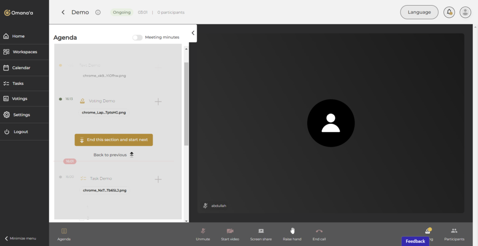Toggle the Meeting minutes switch

[x=137, y=37]
